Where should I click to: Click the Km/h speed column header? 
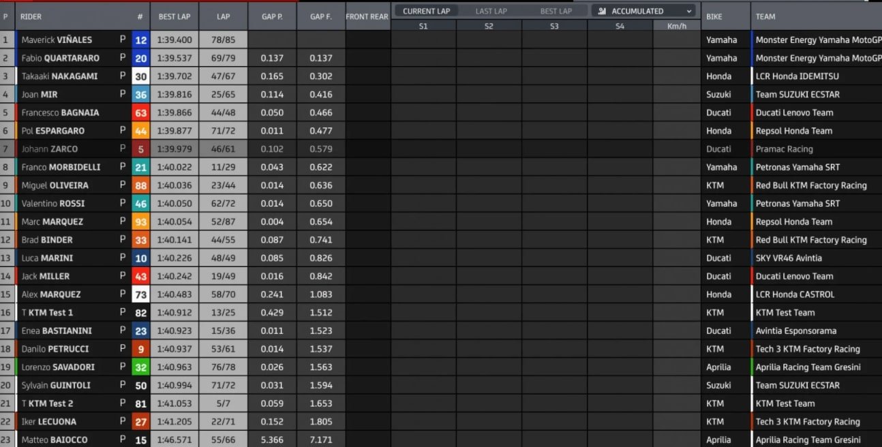(x=677, y=27)
